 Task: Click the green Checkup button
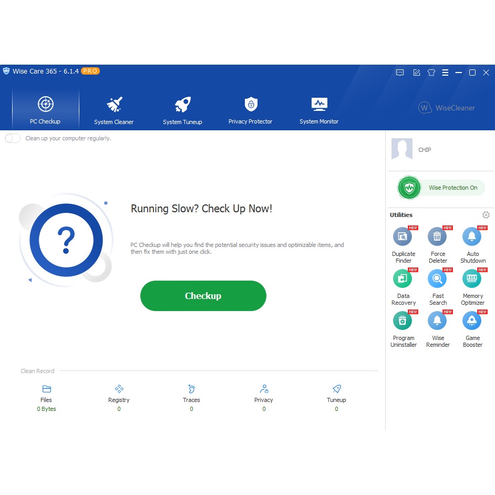tap(203, 296)
